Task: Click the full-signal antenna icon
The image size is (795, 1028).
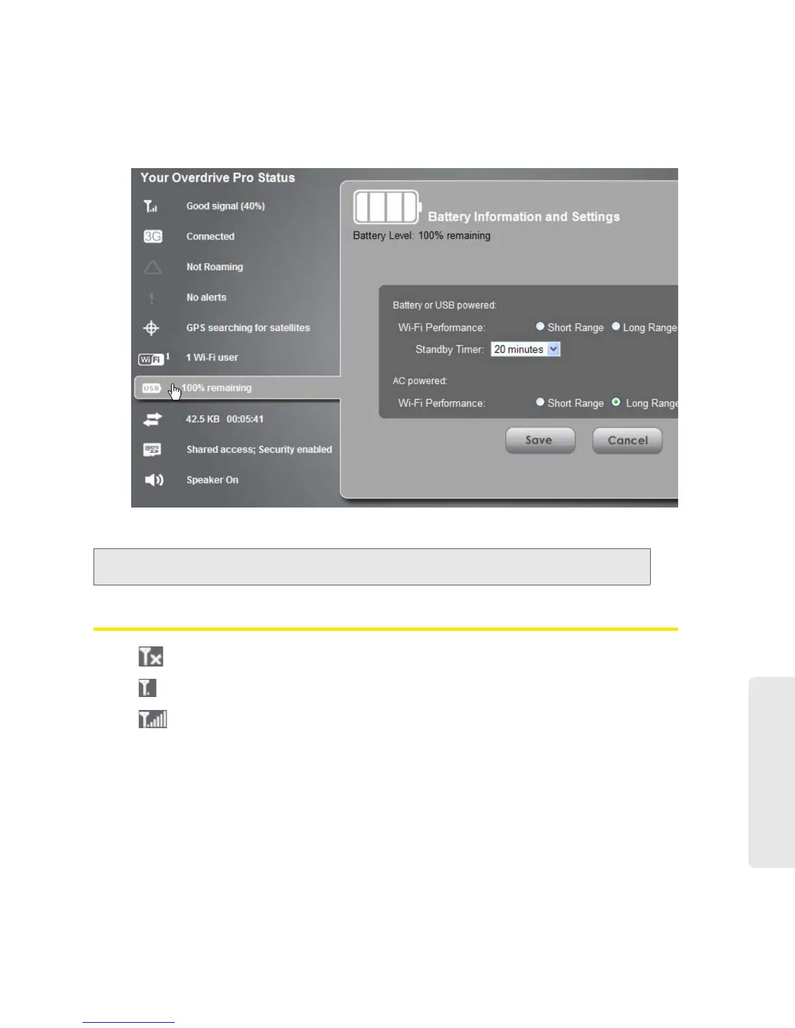Action: (x=153, y=719)
